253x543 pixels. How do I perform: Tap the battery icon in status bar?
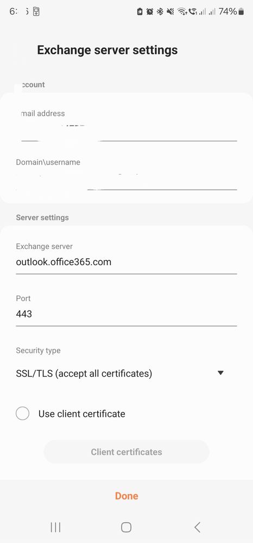coord(241,12)
